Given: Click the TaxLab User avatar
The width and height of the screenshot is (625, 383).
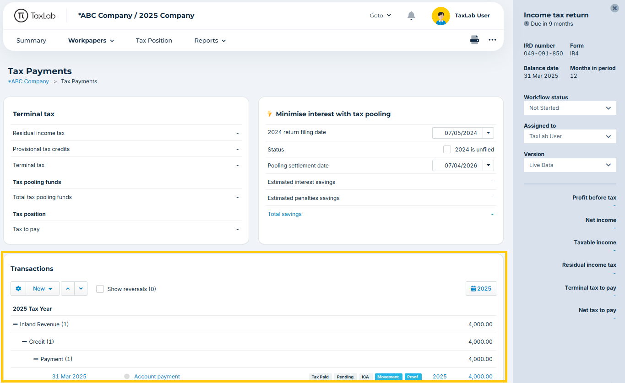Looking at the screenshot, I should (440, 16).
